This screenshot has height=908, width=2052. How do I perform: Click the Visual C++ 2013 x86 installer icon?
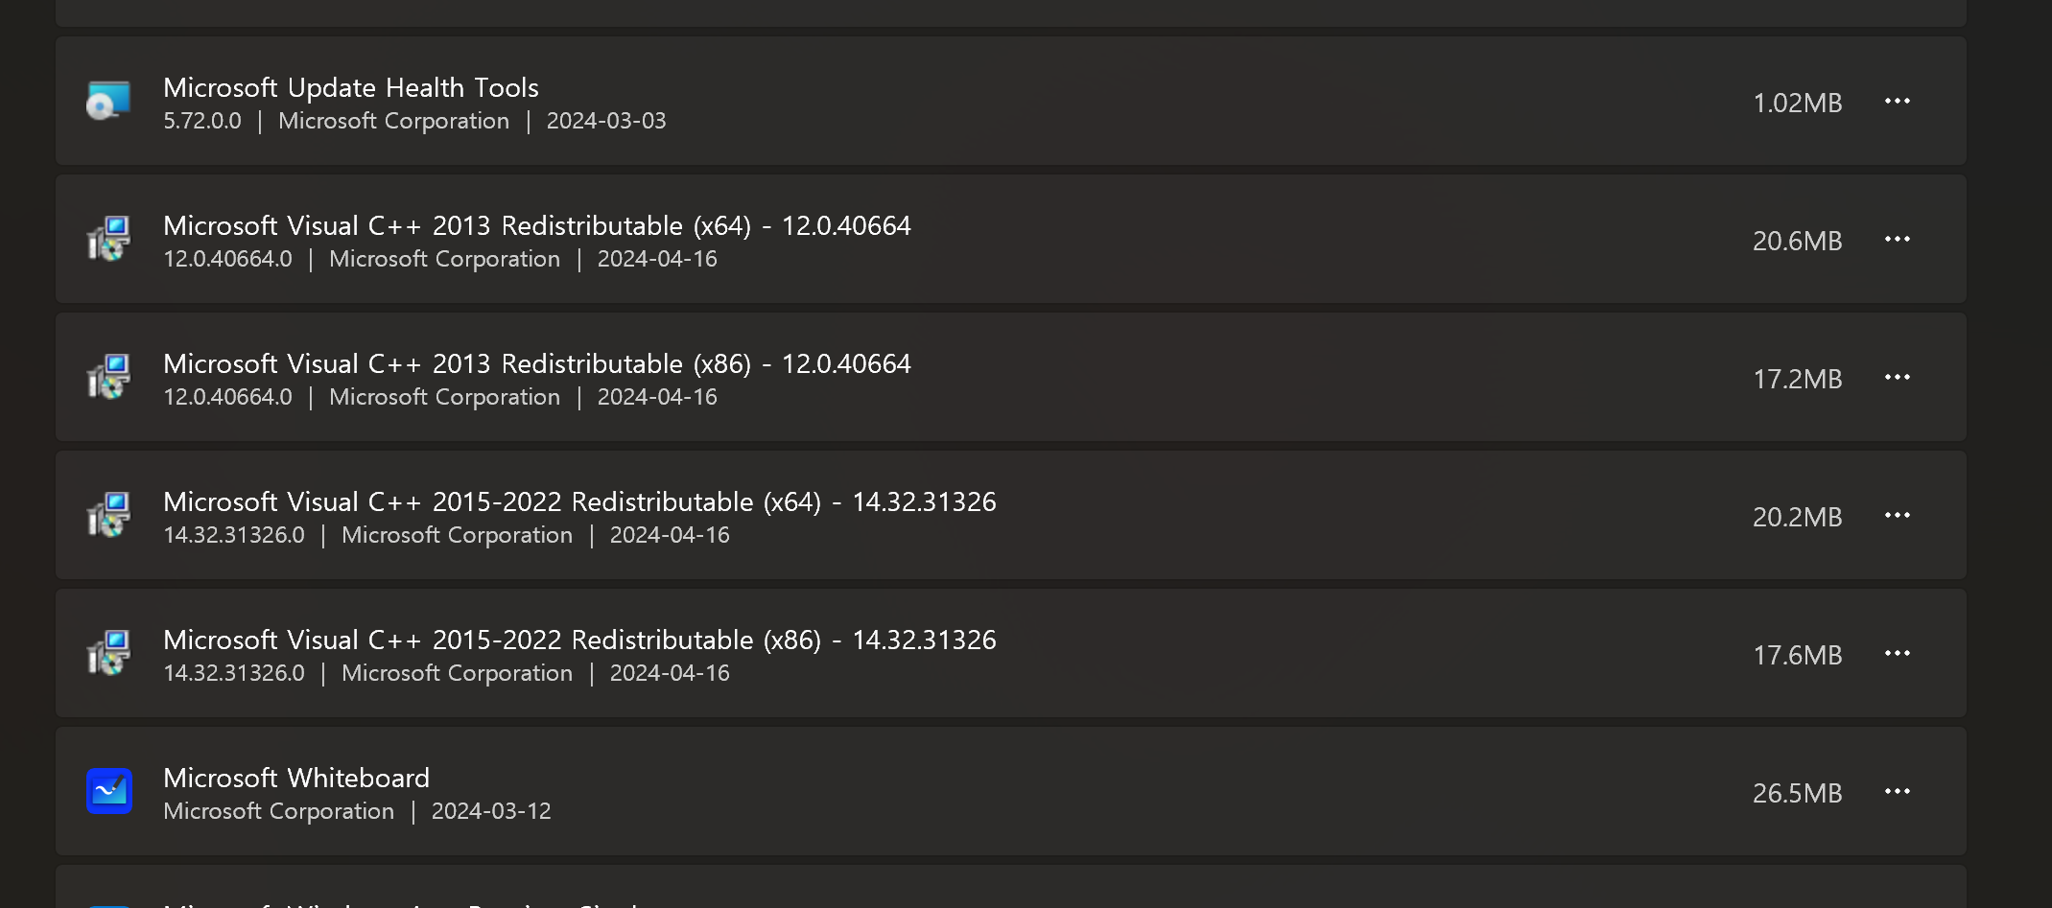[x=108, y=377]
